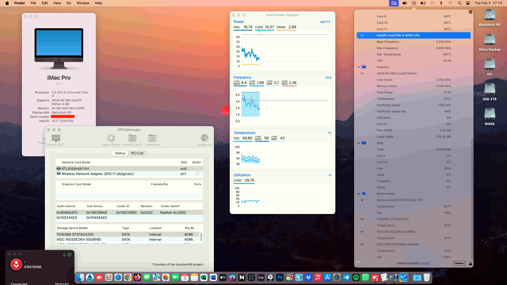507x285 pixels.
Task: Launch Spotify from the Dock
Action: pyautogui.click(x=356, y=277)
